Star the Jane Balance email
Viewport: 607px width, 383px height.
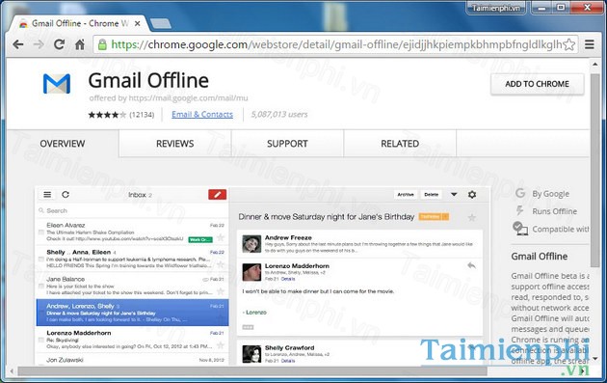click(x=221, y=291)
